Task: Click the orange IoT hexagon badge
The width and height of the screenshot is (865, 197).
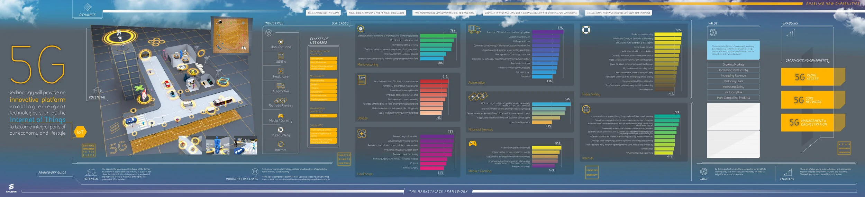Action: [x=80, y=132]
